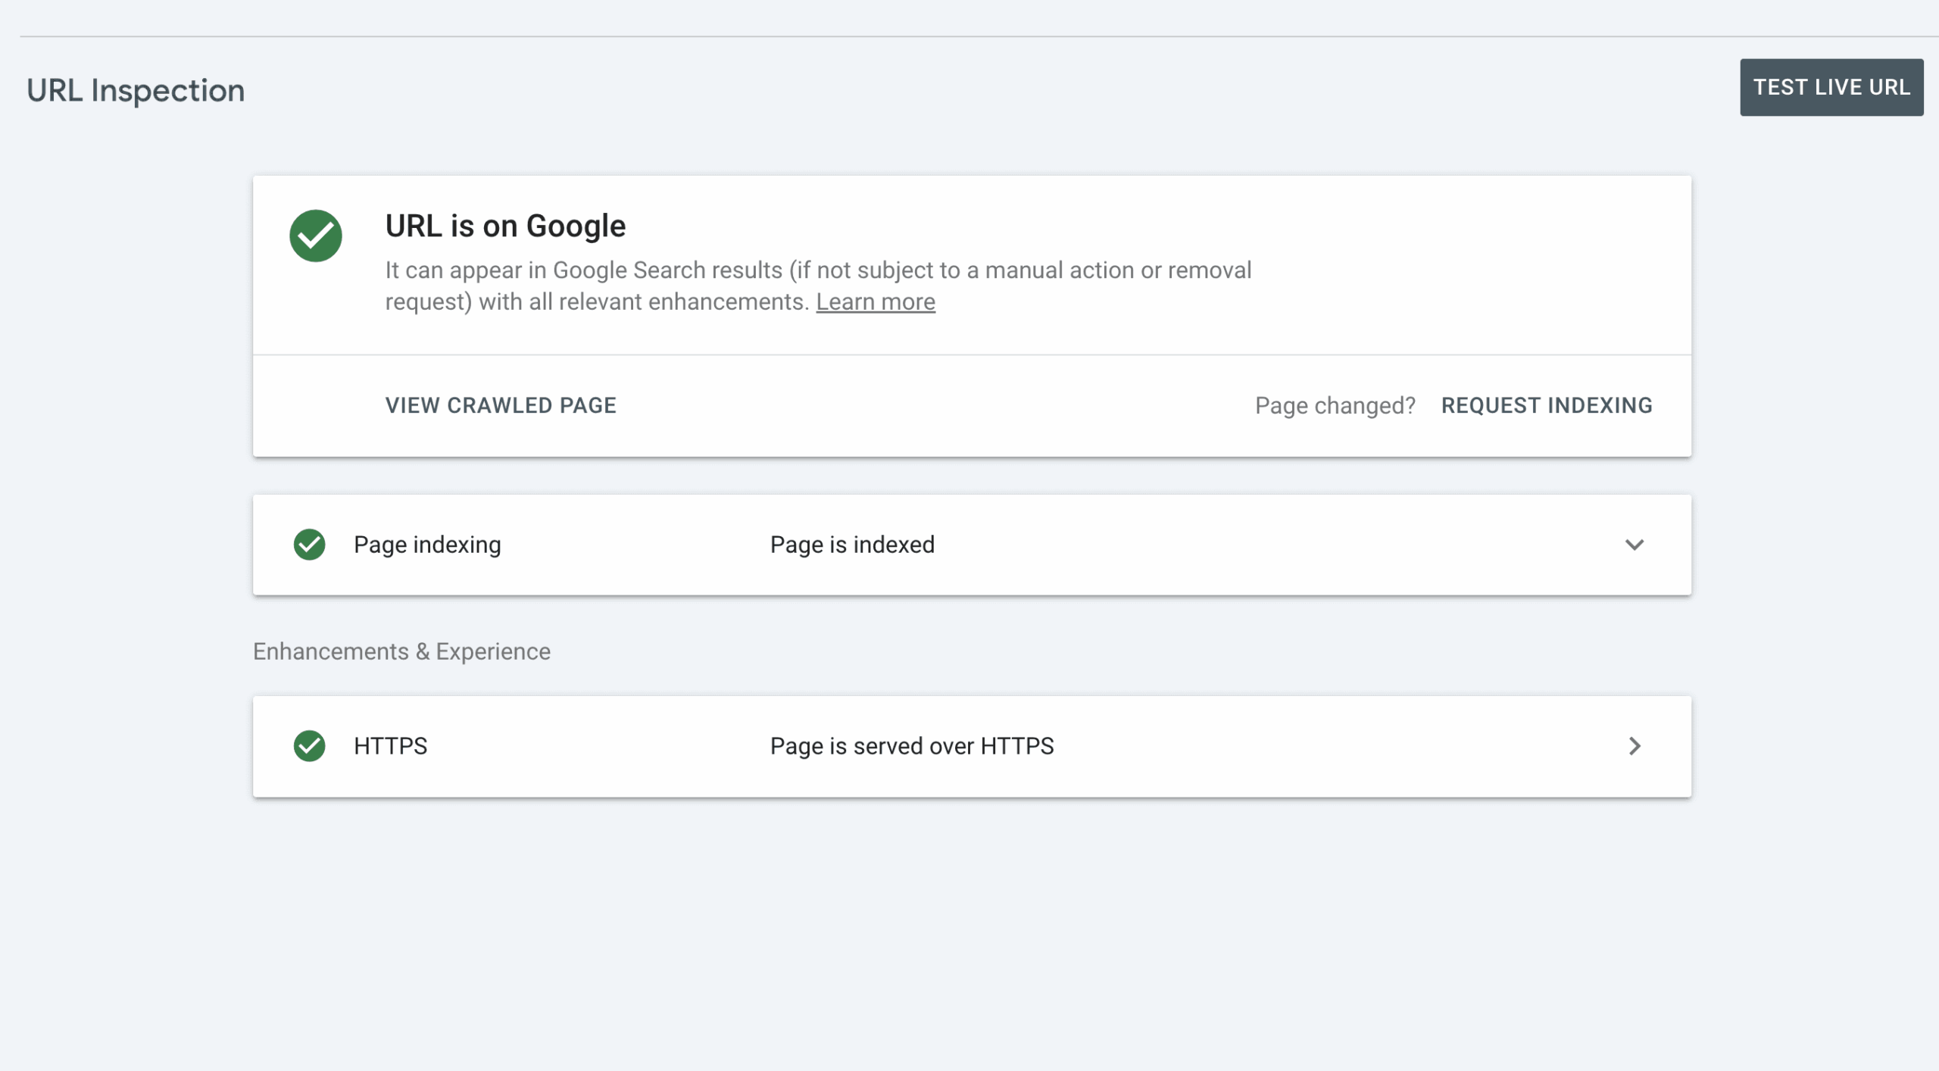The height and width of the screenshot is (1071, 1939).
Task: Click Page is served over HTTPS text
Action: pos(911,746)
